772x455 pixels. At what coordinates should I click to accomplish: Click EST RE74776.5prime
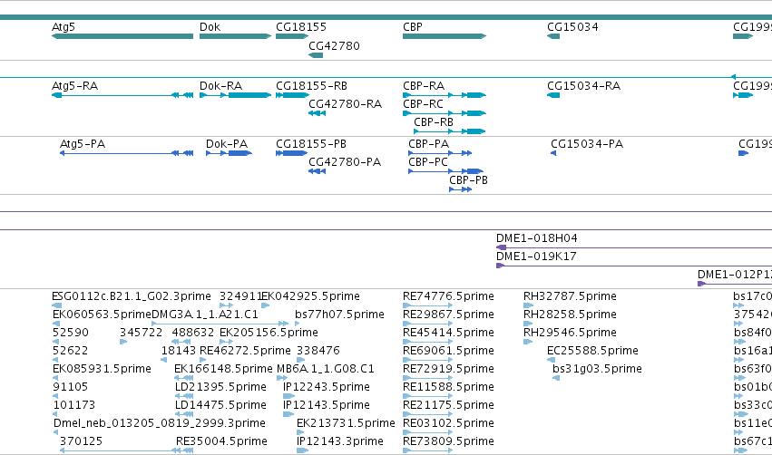[x=428, y=305]
